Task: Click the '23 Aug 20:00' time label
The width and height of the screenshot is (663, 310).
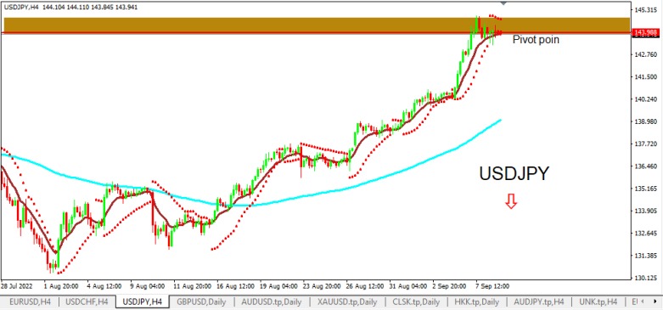Action: [x=323, y=286]
